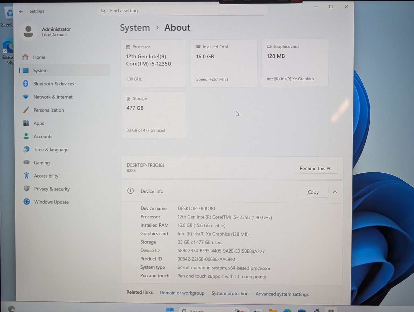Open Home via its house icon

tap(25, 57)
